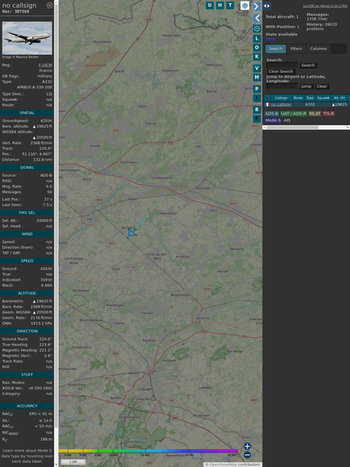Viewport: 350px width, 467px height.
Task: Toggle the O button on the map
Action: 257,47
